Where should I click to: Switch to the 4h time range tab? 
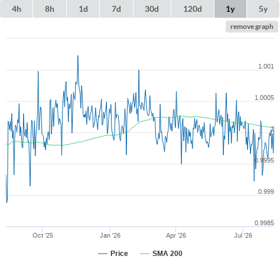(x=17, y=9)
